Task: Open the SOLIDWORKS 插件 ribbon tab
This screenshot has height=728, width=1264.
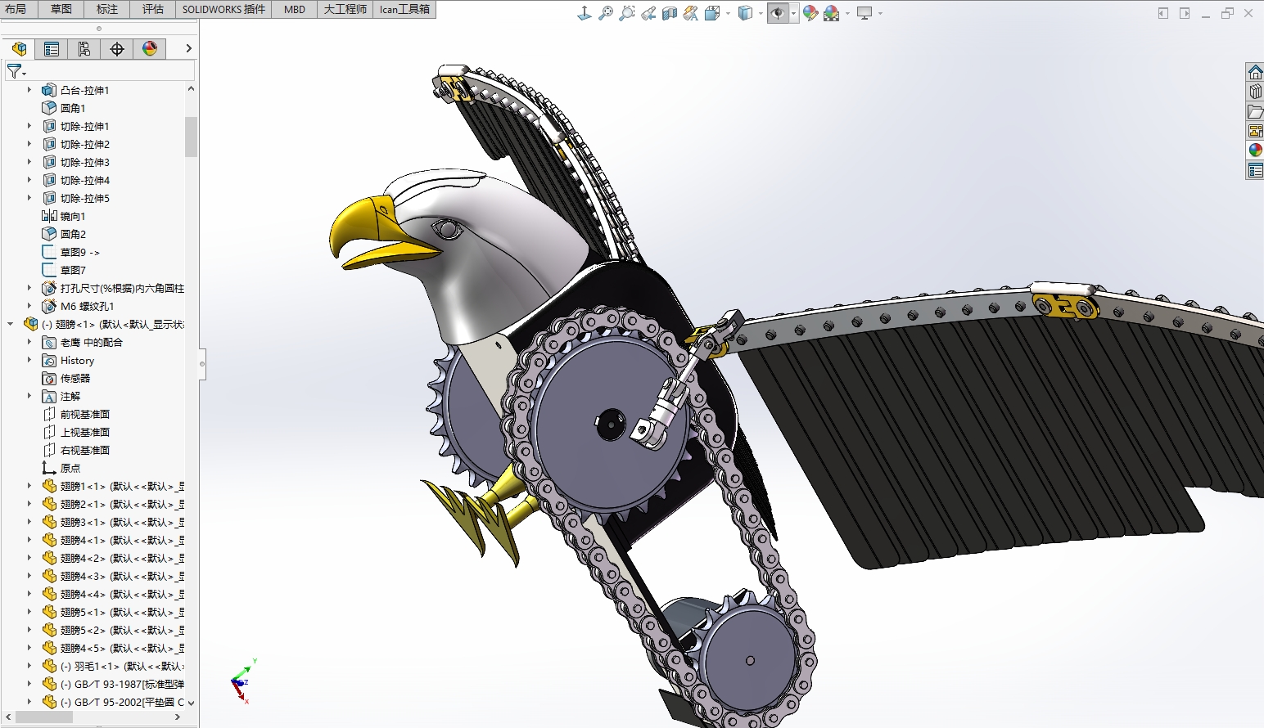Action: click(224, 9)
